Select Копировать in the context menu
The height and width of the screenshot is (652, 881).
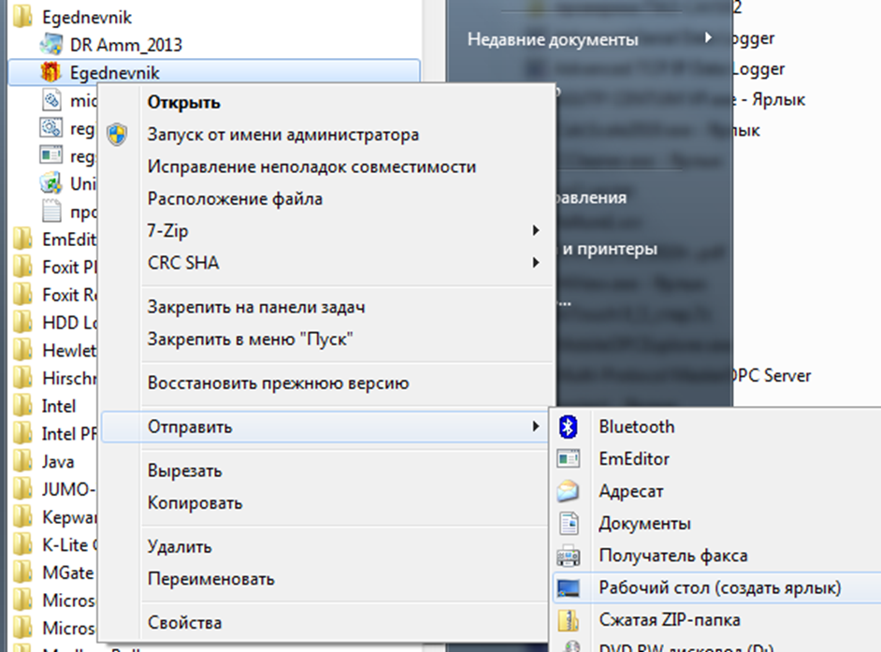point(195,503)
